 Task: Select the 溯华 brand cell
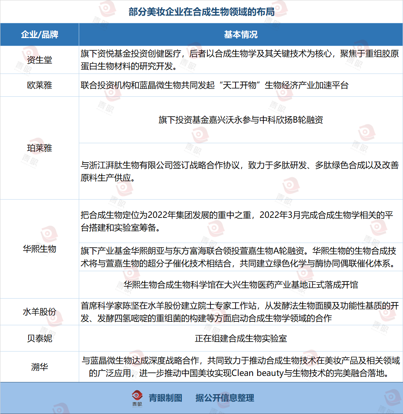[x=40, y=367]
